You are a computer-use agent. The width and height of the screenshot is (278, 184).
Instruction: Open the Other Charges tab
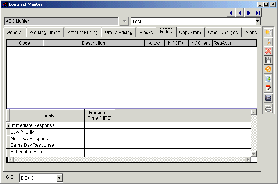click(x=223, y=32)
